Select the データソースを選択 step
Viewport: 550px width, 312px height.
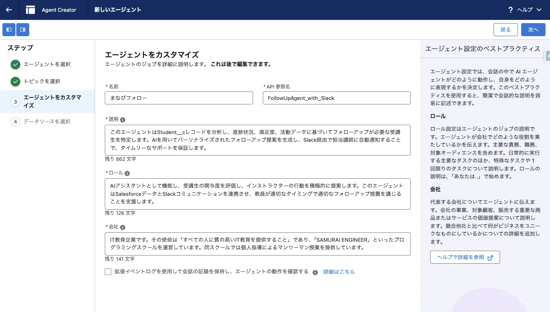[47, 121]
